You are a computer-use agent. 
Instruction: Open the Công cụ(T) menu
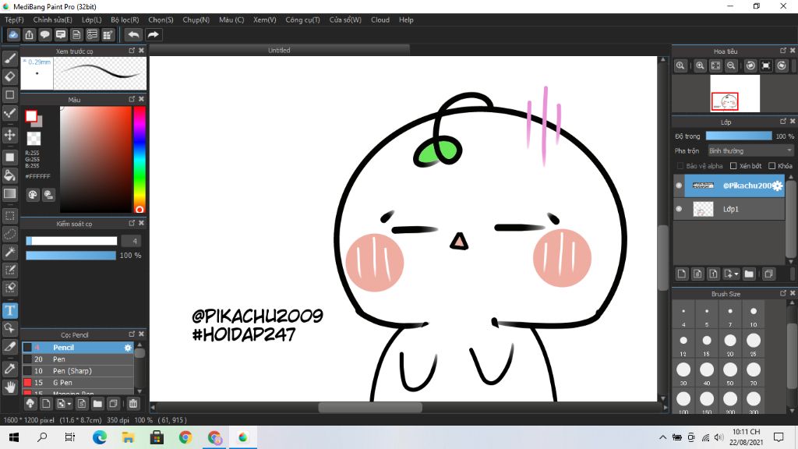click(302, 19)
